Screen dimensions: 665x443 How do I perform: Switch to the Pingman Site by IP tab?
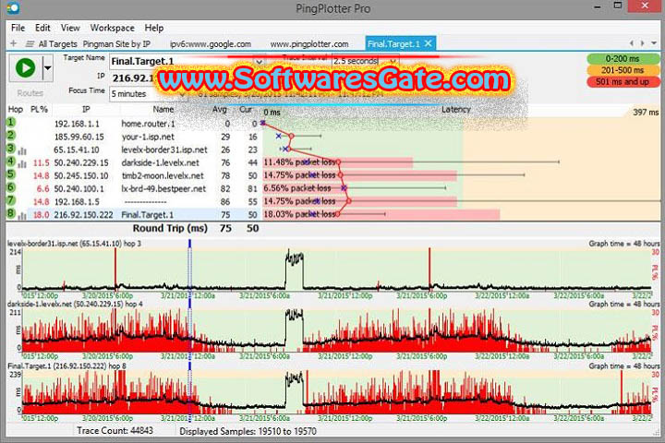116,44
